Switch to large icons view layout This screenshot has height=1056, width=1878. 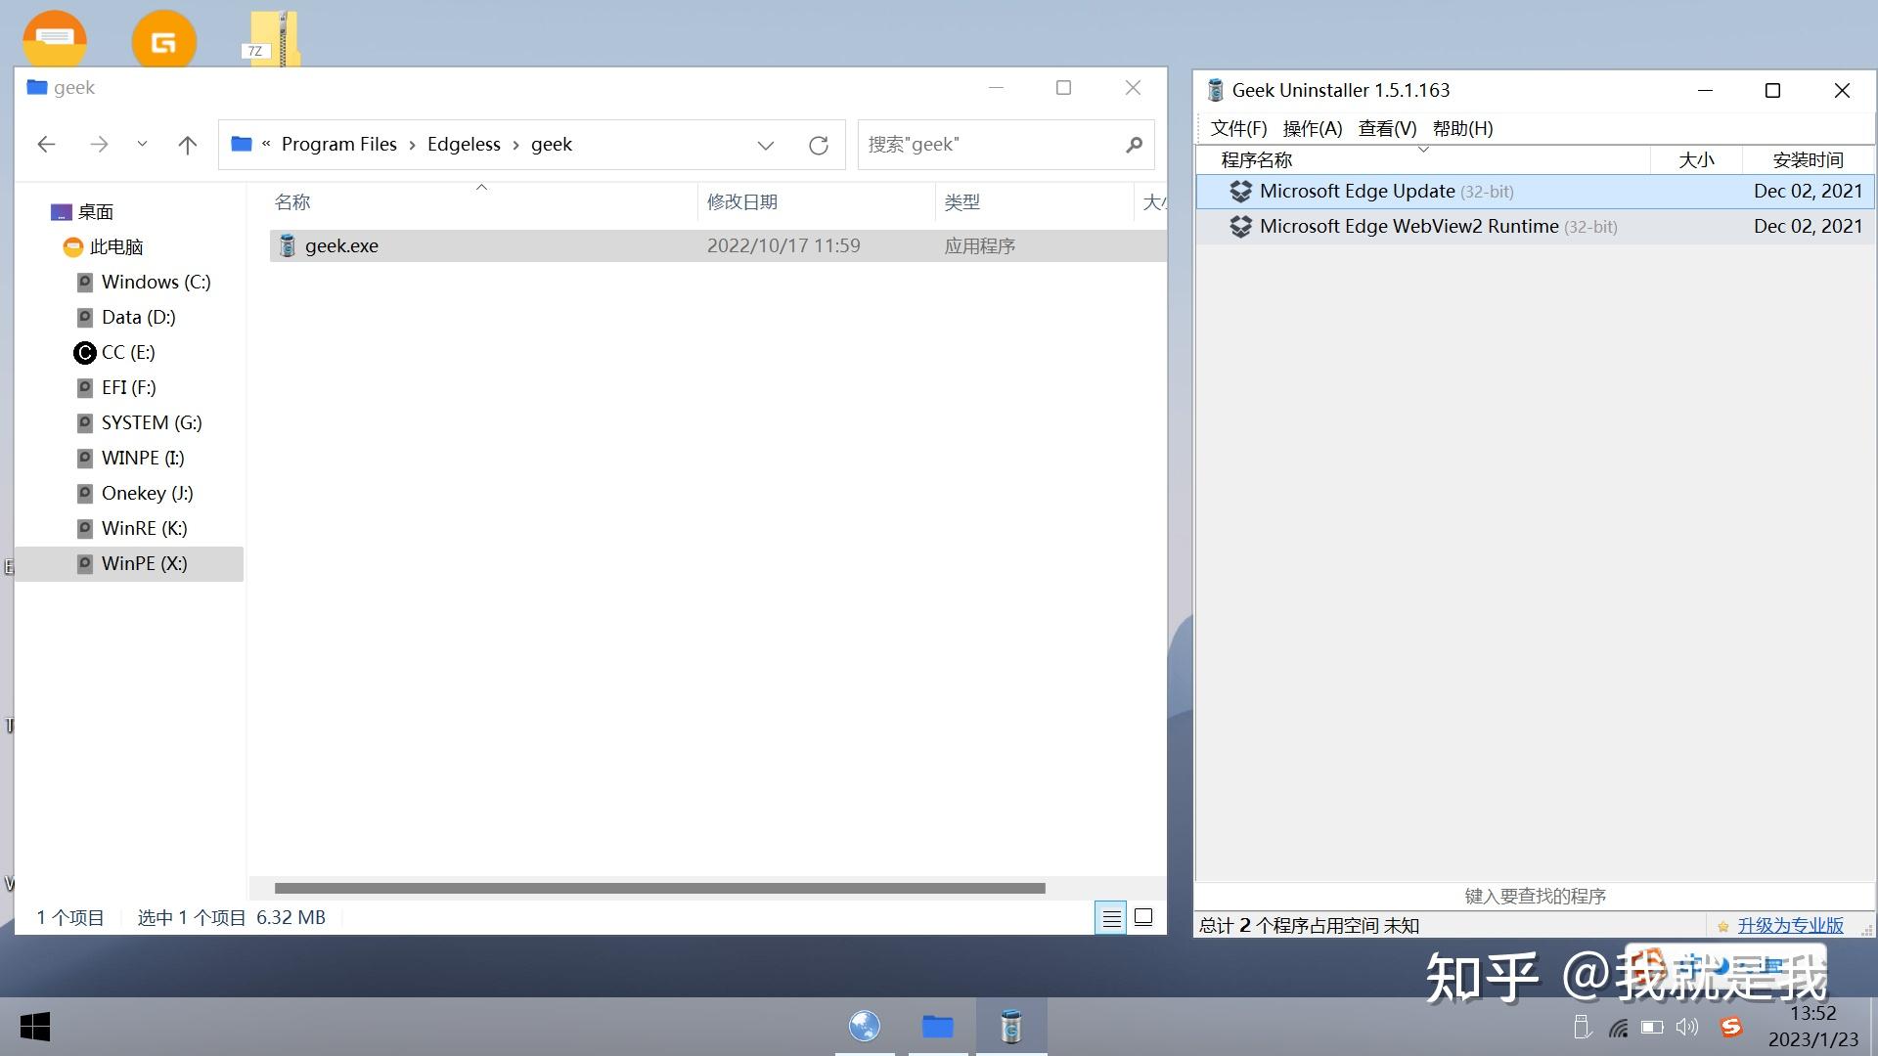[1142, 918]
